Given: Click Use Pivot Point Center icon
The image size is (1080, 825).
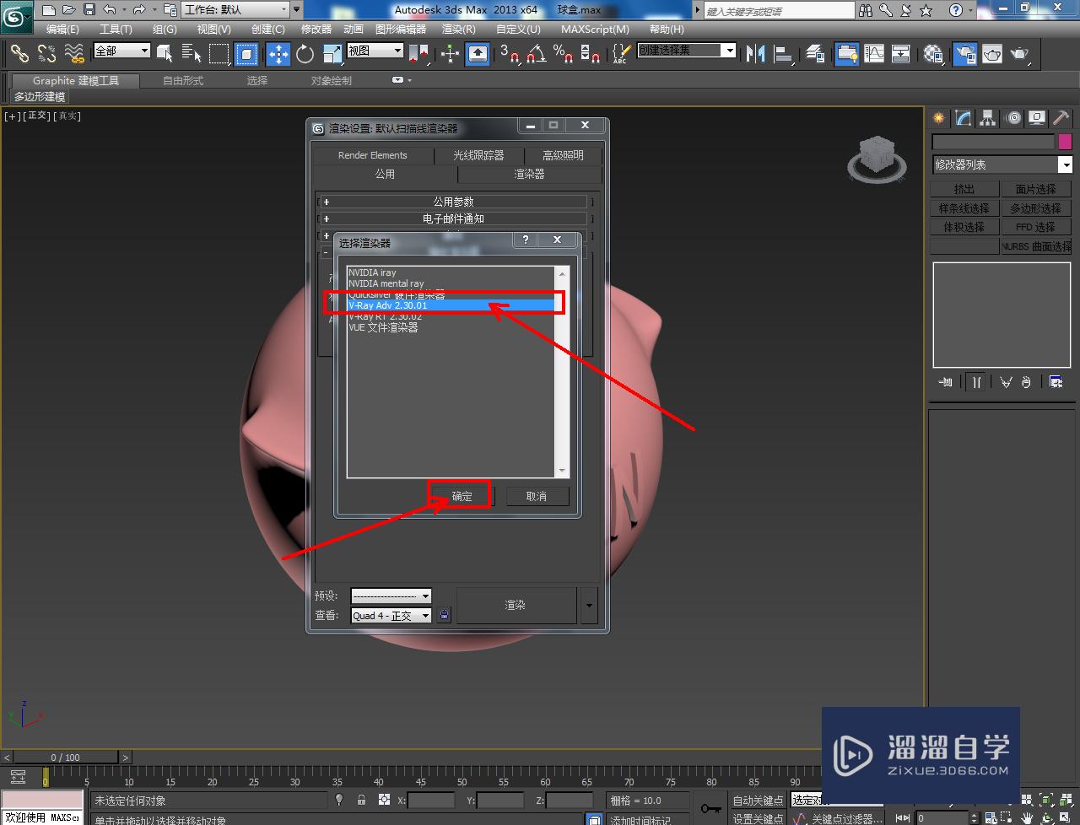Looking at the screenshot, I should [x=418, y=54].
